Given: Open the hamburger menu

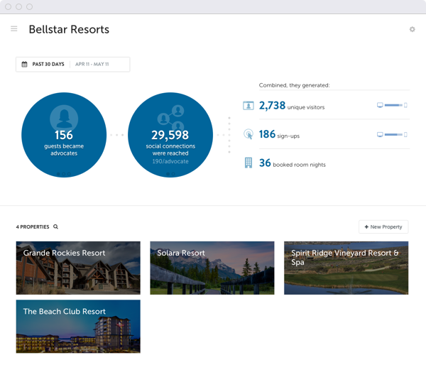Looking at the screenshot, I should (13, 29).
